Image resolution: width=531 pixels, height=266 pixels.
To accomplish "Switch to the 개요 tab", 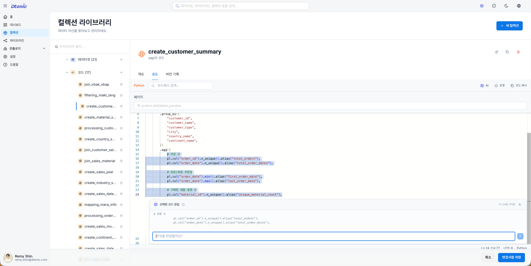I will (141, 74).
